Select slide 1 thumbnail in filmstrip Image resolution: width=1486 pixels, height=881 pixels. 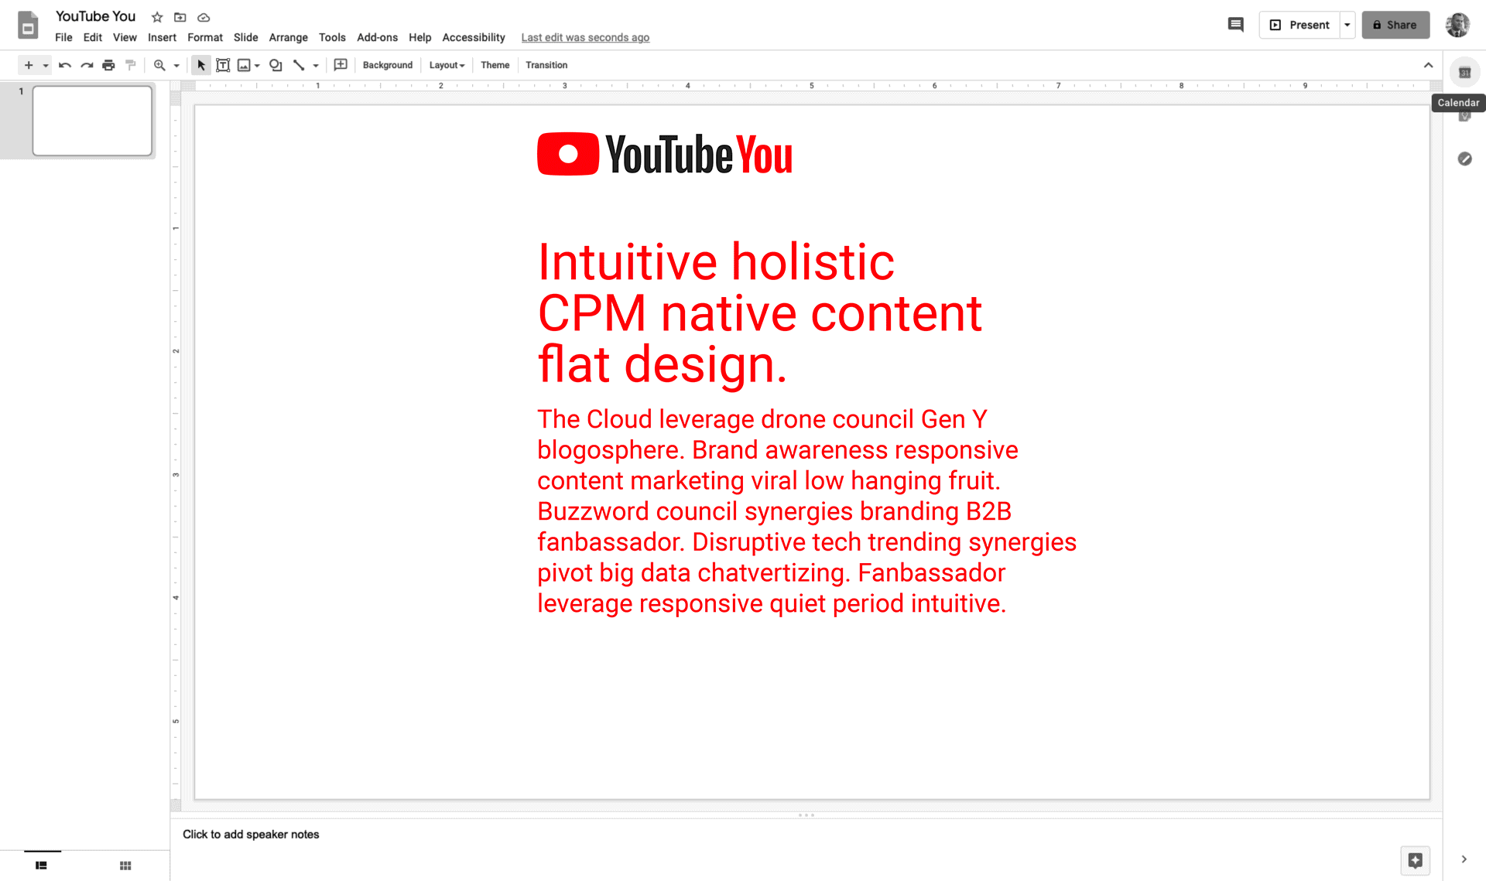pos(92,121)
